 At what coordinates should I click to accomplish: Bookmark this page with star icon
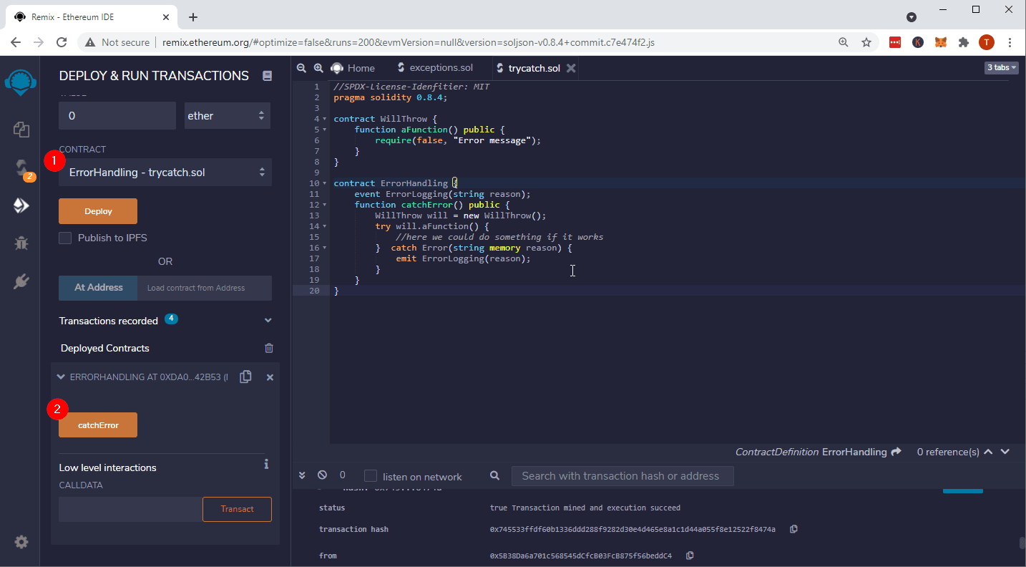point(866,42)
